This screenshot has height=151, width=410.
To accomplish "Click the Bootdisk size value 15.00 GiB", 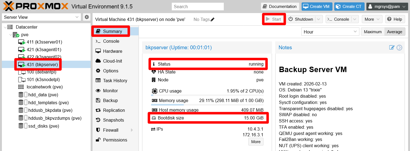I will (254, 118).
